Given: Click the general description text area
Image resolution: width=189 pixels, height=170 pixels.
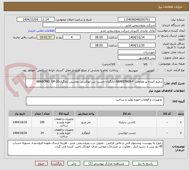Looking at the screenshot, I should click(x=94, y=83).
